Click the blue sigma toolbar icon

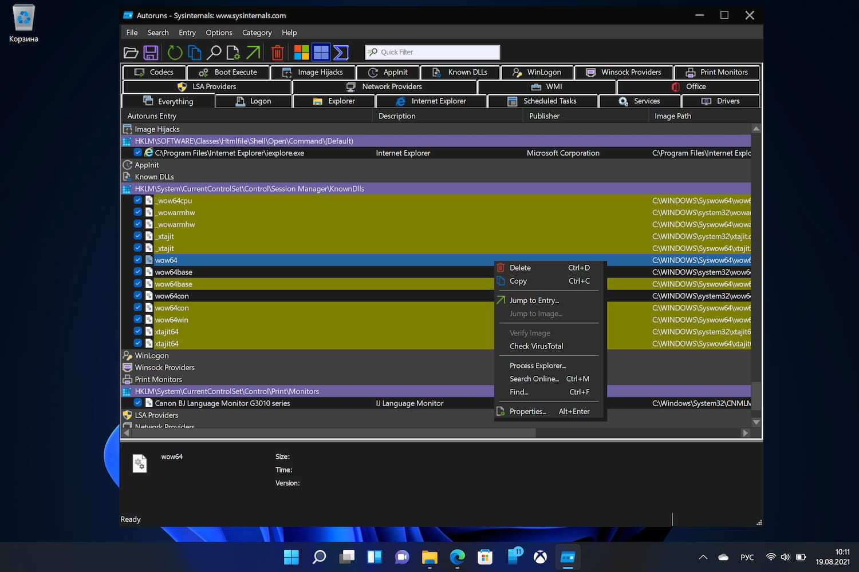click(341, 53)
